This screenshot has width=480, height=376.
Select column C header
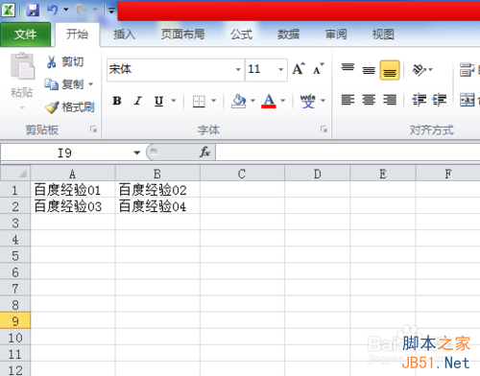pos(242,174)
